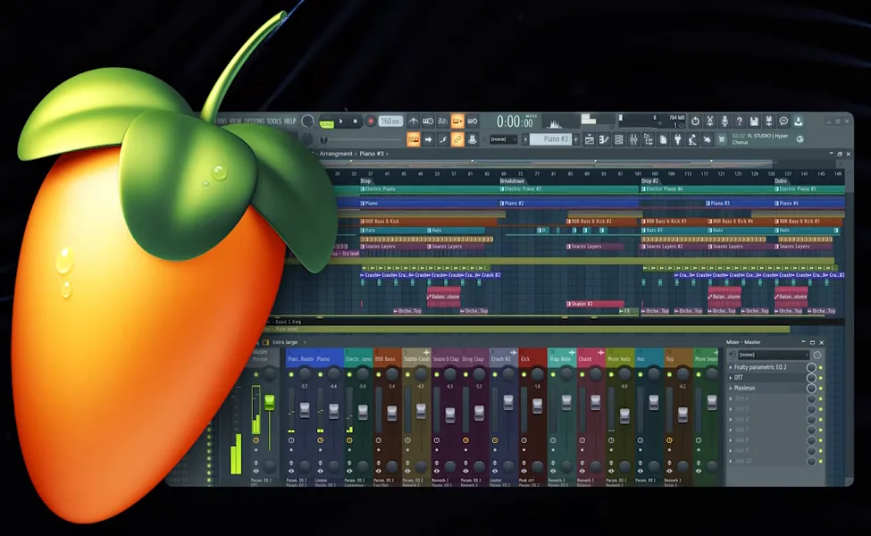Open the Piano roll view icon
Viewport: 871px width, 536px height.
pyautogui.click(x=604, y=140)
